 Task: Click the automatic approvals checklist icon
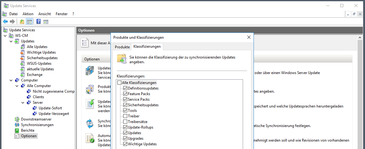tap(89, 138)
